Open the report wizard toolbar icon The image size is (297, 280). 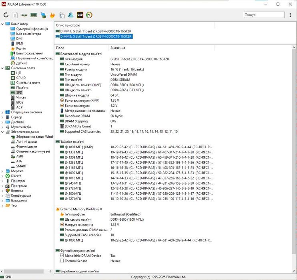click(62, 15)
